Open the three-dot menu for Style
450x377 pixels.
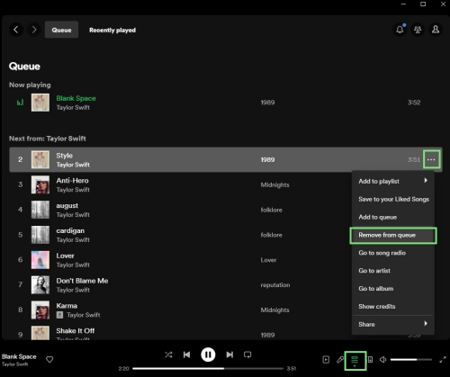[431, 159]
